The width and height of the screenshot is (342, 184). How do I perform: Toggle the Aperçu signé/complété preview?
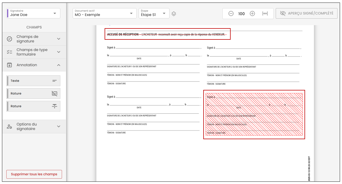306,13
